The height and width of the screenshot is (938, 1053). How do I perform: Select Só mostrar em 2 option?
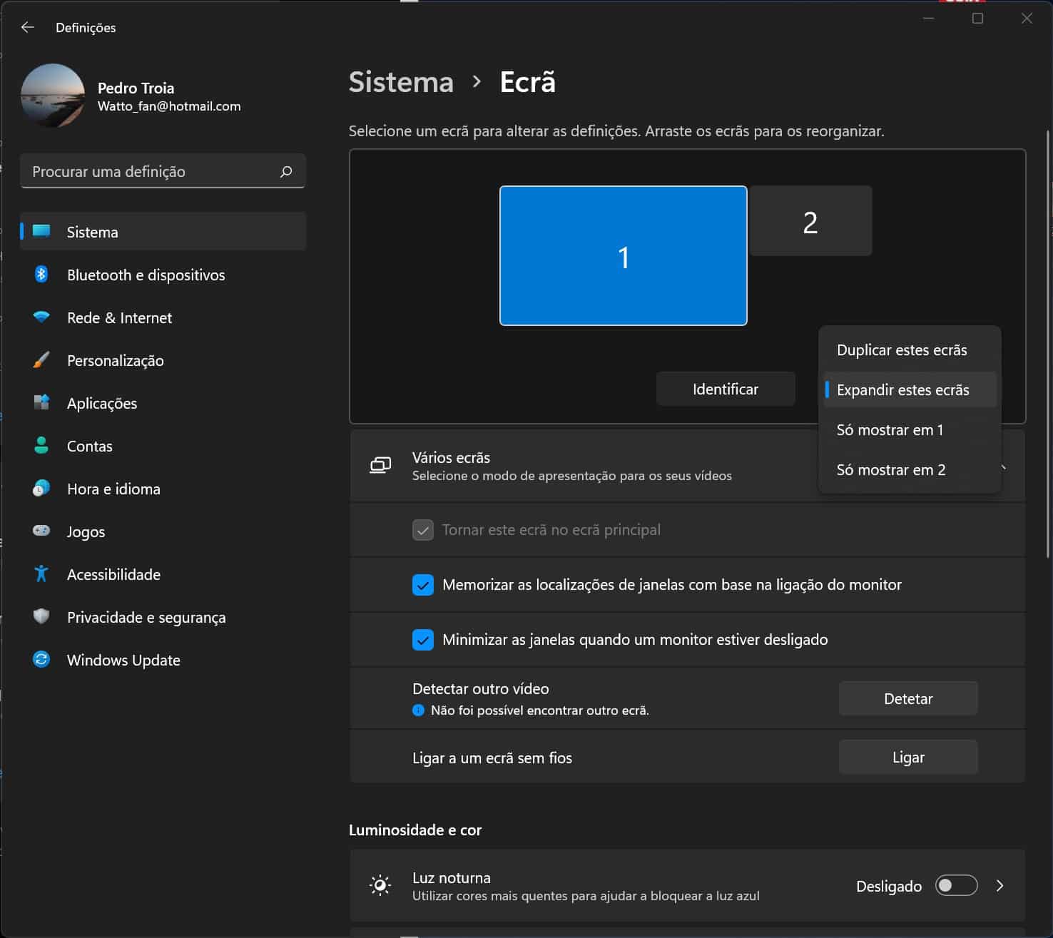[x=891, y=470]
